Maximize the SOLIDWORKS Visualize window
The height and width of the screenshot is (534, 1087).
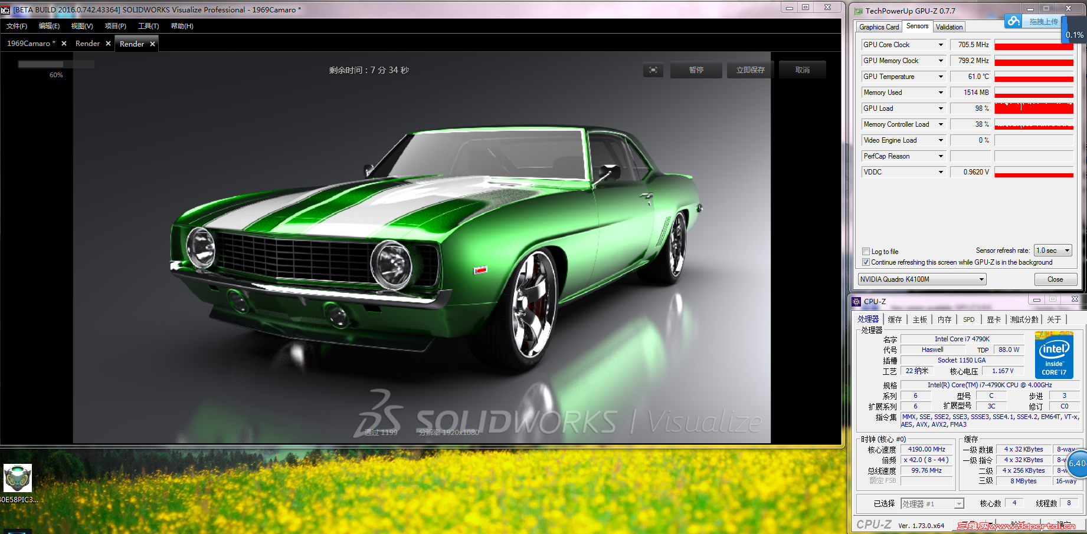tap(806, 8)
